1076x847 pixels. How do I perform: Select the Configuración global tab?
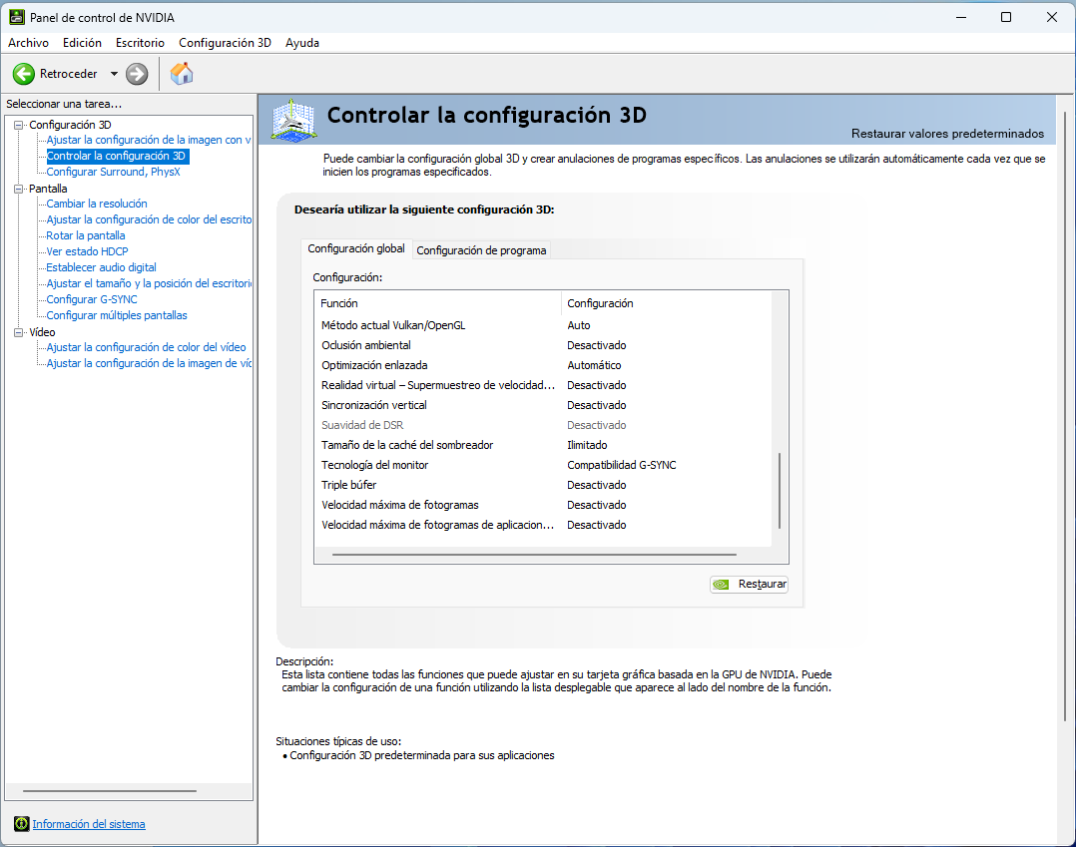coord(356,248)
